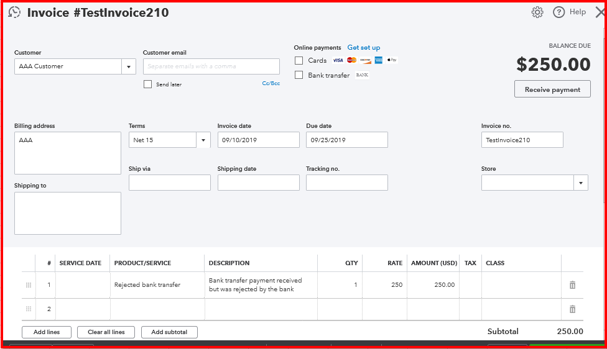
Task: Click the $250.00 balance due amount
Action: pyautogui.click(x=553, y=64)
